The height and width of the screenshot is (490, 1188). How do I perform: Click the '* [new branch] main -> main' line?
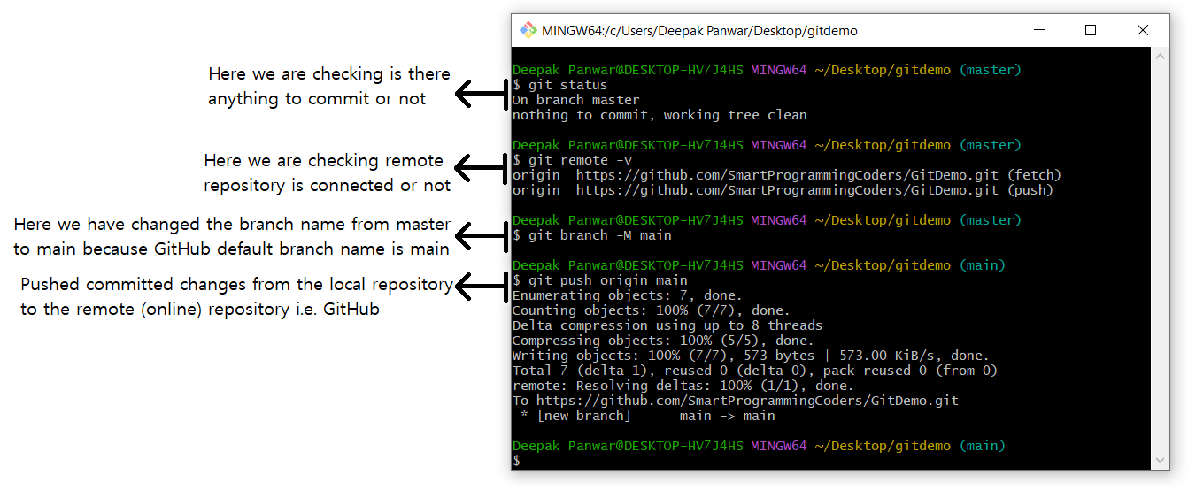[x=648, y=416]
